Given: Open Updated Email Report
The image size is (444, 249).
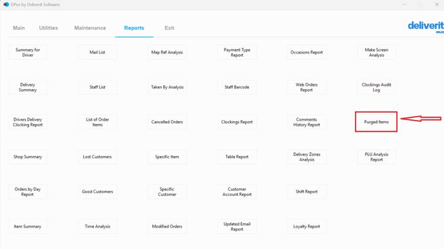Looking at the screenshot, I should [237, 226].
